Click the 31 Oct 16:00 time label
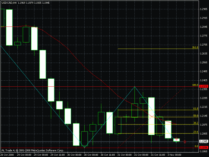Image resolution: width=209 pixels, height=157 pixels. click(158, 155)
